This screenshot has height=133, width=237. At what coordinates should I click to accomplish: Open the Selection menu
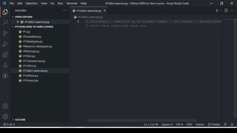pos(31,3)
